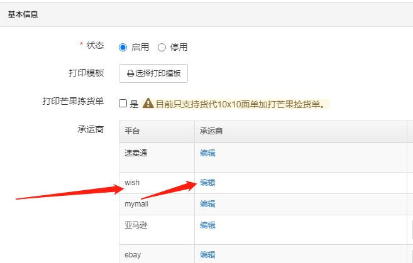Image resolution: width=413 pixels, height=263 pixels.
Task: Edit carrier for mymall row
Action: (207, 204)
